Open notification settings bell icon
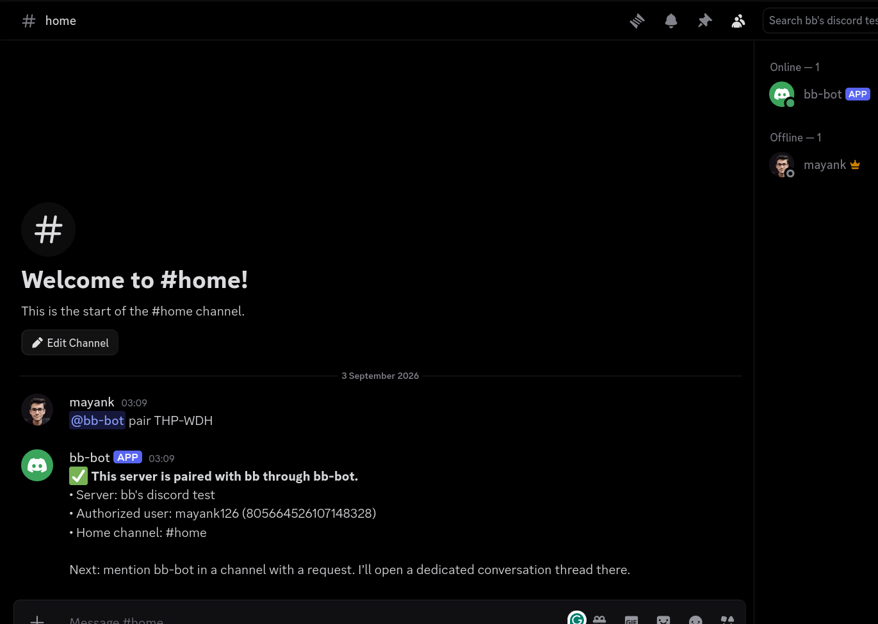The height and width of the screenshot is (624, 878). click(671, 21)
